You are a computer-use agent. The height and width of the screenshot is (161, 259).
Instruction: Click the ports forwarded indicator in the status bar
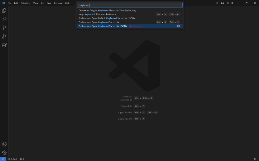pyautogui.click(x=22, y=159)
